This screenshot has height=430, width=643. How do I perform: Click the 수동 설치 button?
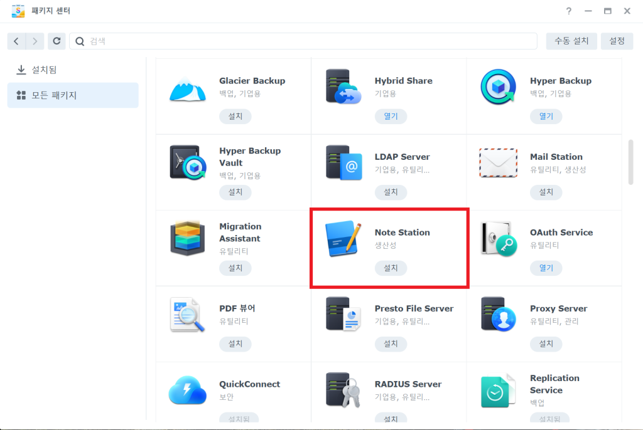click(x=571, y=41)
